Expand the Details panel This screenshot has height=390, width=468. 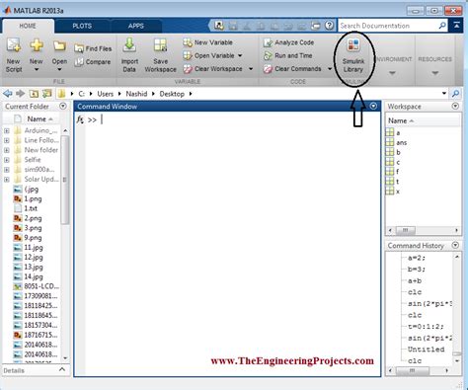(x=62, y=369)
